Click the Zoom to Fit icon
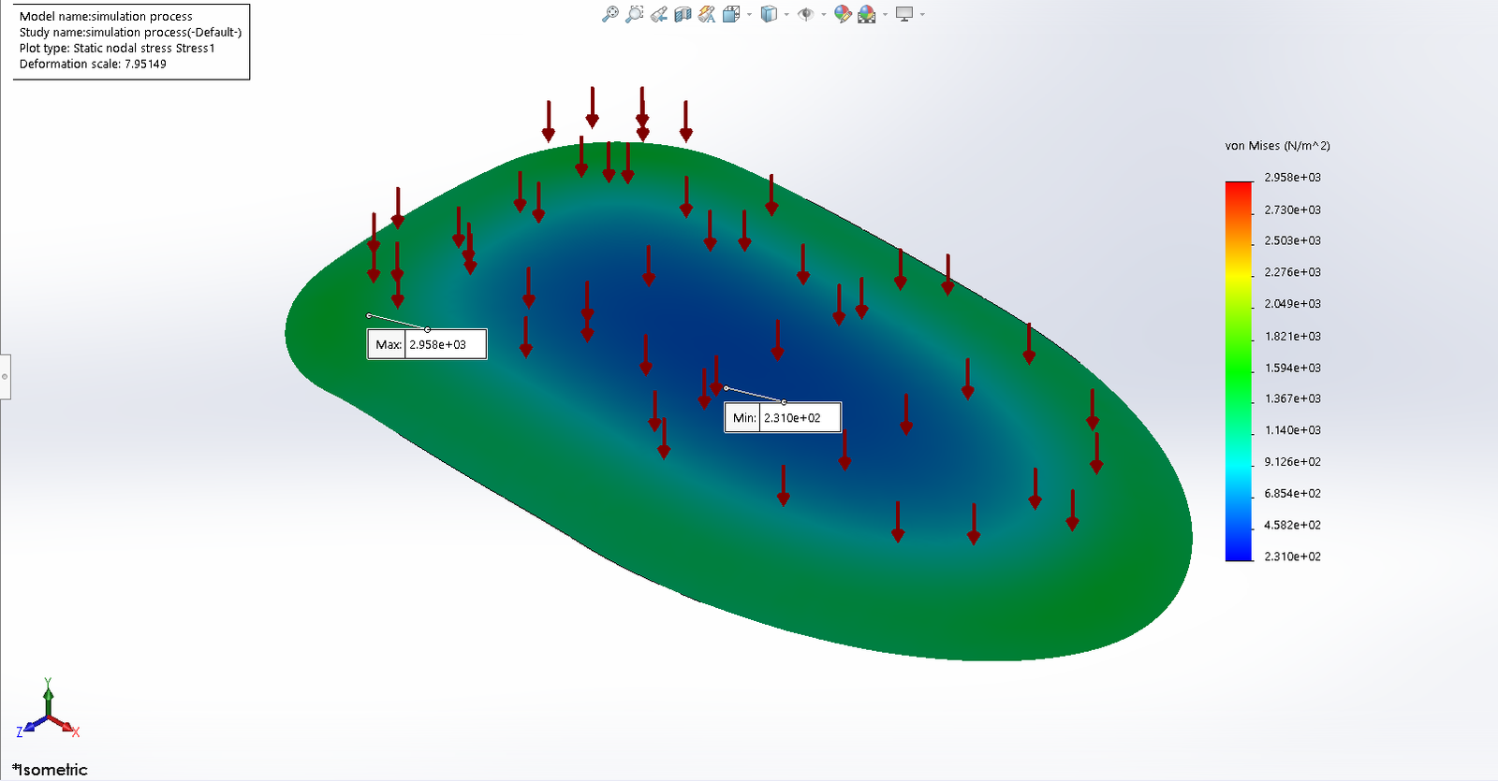 point(609,14)
